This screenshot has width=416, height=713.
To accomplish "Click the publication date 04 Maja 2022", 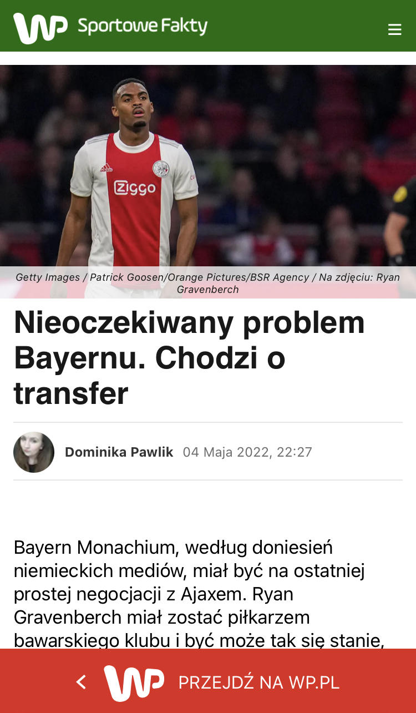I will pos(247,452).
